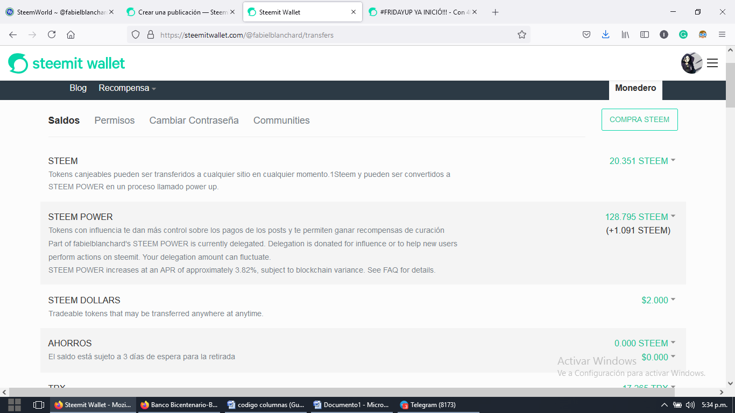
Task: Open the Communities tab
Action: (x=281, y=120)
